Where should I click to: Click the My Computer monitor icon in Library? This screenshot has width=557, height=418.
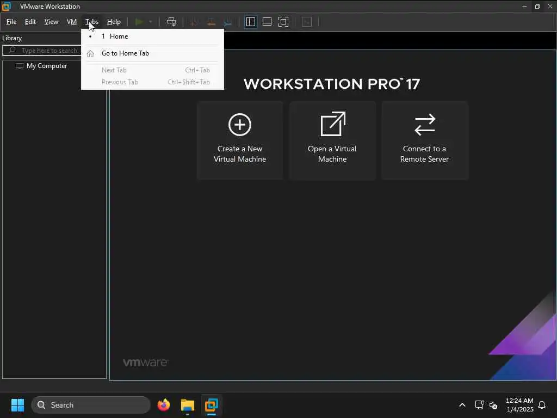click(20, 66)
